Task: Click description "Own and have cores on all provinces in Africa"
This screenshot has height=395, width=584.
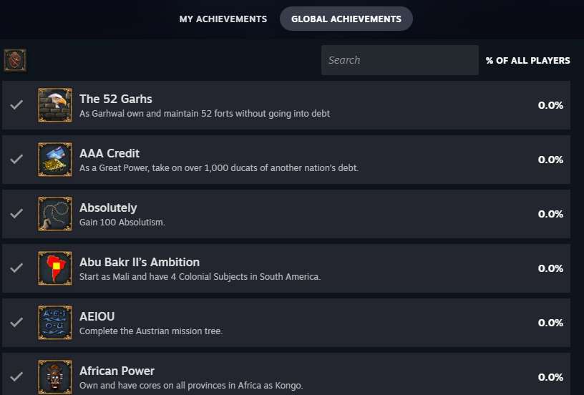Action: click(191, 385)
